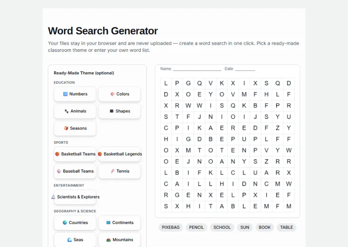Click the Word Search Generator title
The image size is (348, 247).
[103, 31]
